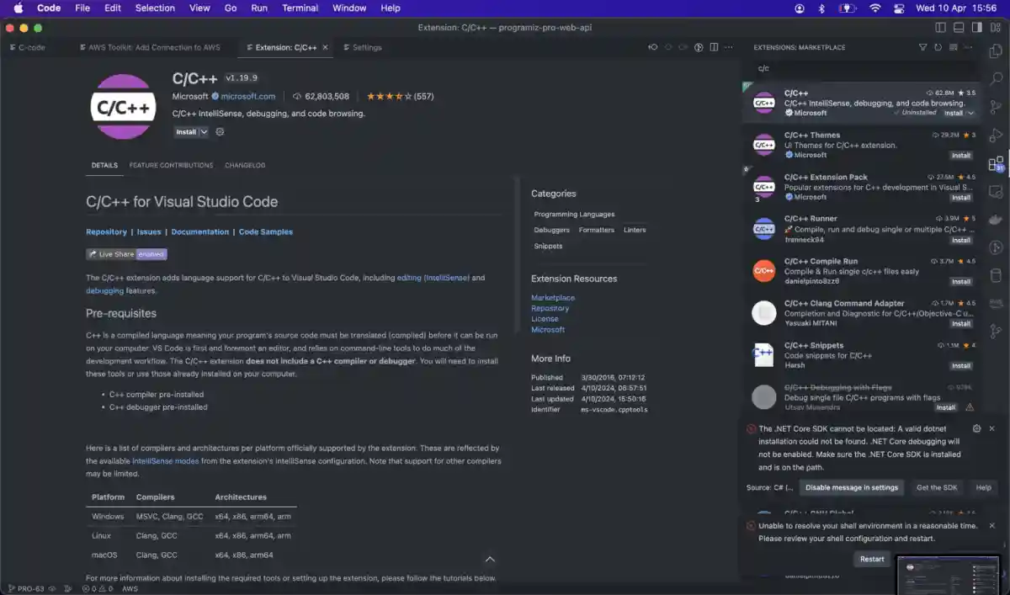Open the Source Control view icon
This screenshot has width=1010, height=595.
996,107
